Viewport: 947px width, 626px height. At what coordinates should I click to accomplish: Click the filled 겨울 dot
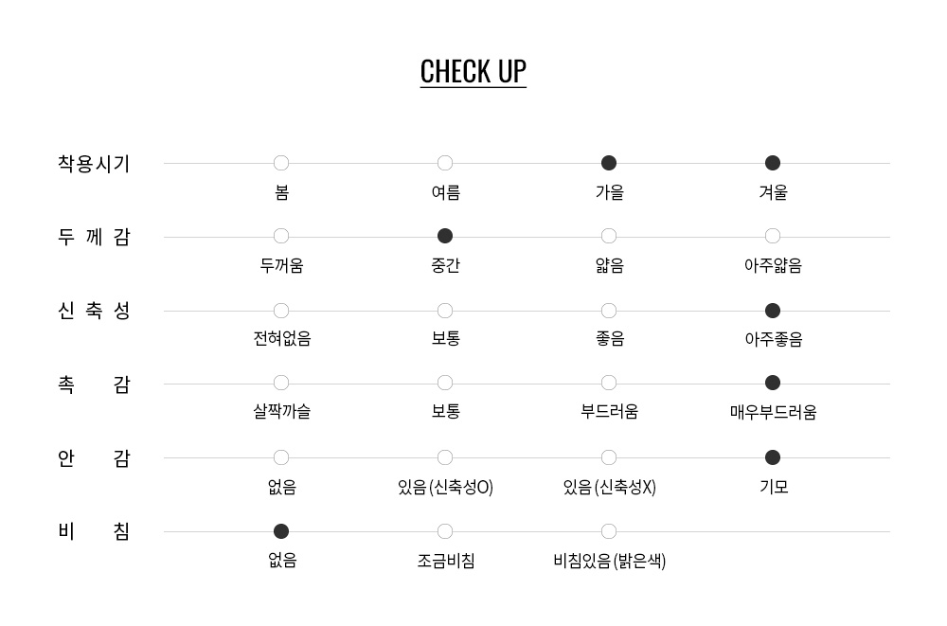pos(773,163)
